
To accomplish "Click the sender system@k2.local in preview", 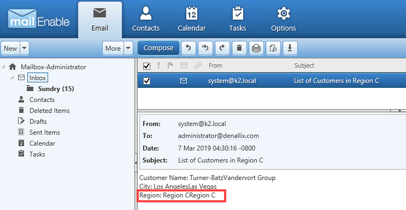I will point(202,124).
